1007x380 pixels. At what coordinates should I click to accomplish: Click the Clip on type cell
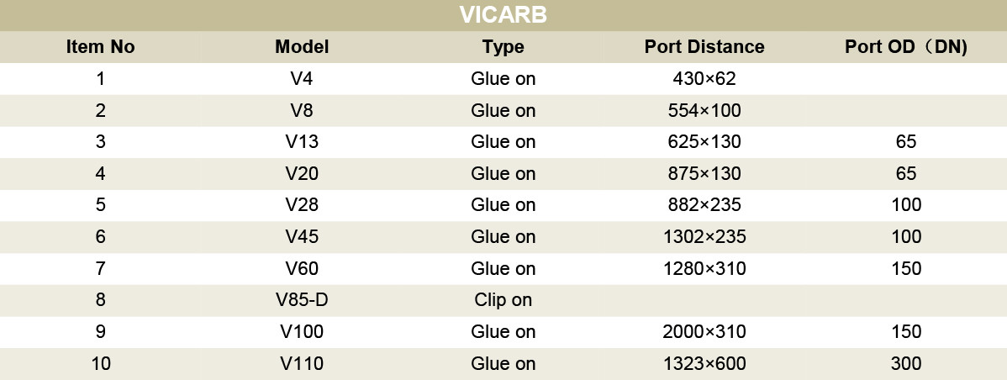(x=503, y=300)
